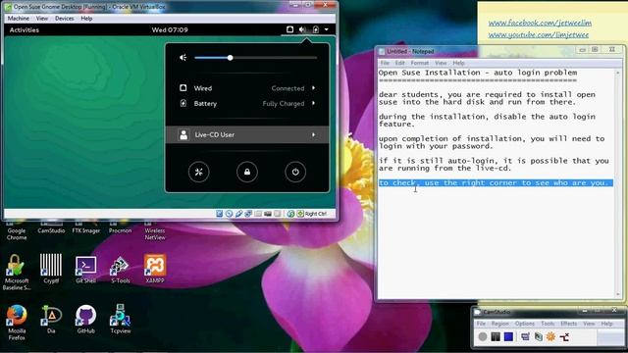Open the Mozilla Firefox desktop shortcut
This screenshot has width=628, height=353.
point(17,323)
